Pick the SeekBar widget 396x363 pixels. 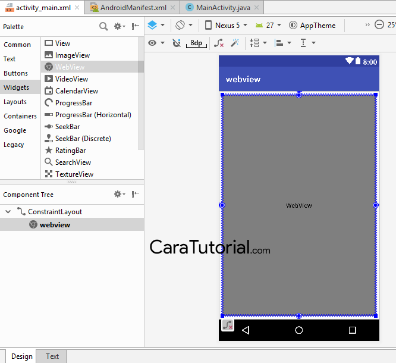(90, 127)
